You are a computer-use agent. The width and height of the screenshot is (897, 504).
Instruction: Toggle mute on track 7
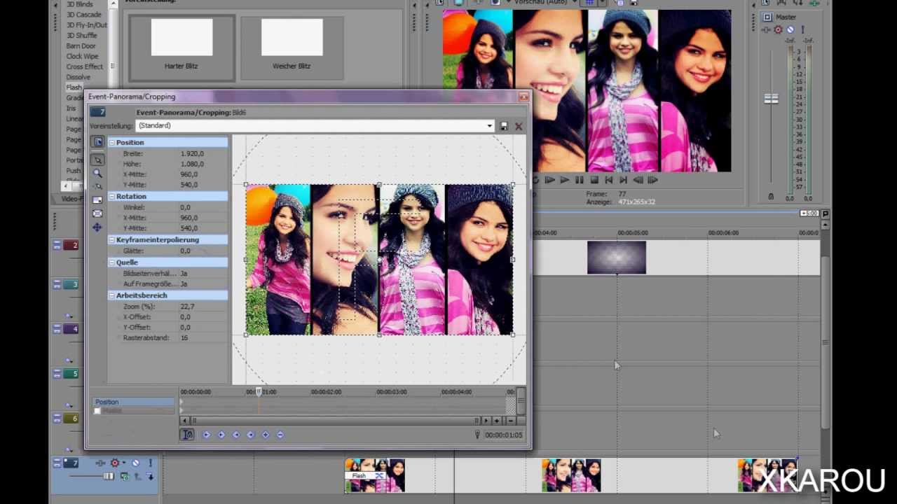pyautogui.click(x=135, y=463)
